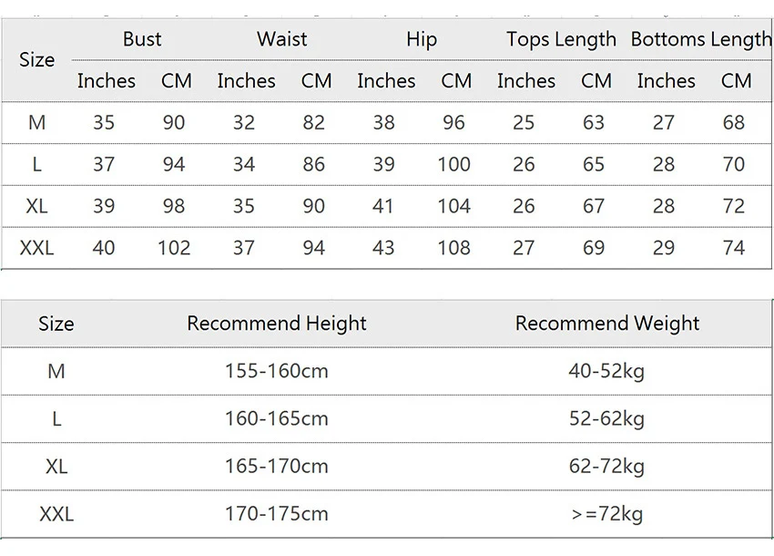Screen dimensions: 774x556
Task: Click the Hip column header
Action: [422, 39]
